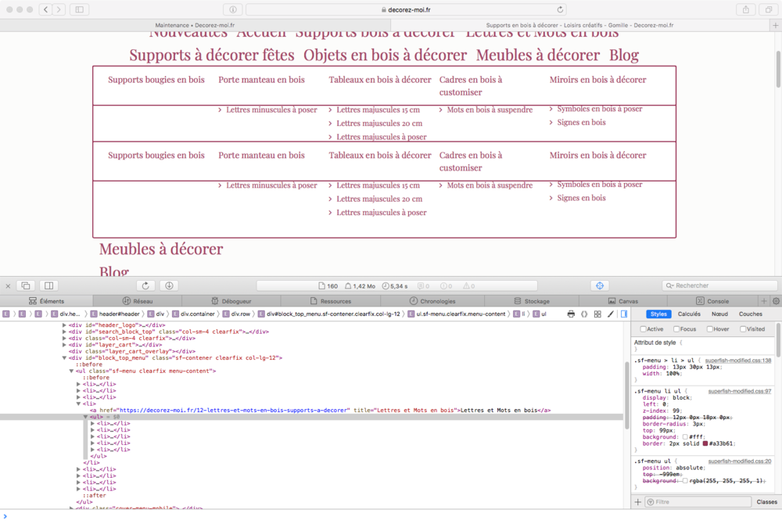782x524 pixels.
Task: Click the layout grid overlay icon
Action: tap(597, 314)
